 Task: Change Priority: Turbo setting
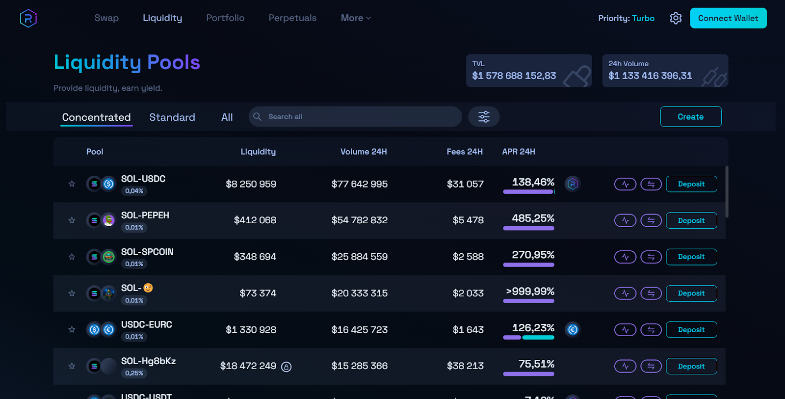point(626,18)
